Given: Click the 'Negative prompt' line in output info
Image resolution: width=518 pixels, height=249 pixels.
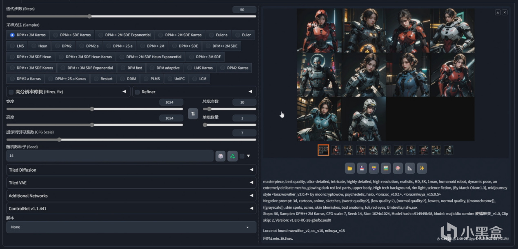Looking at the screenshot, I should [379, 201].
